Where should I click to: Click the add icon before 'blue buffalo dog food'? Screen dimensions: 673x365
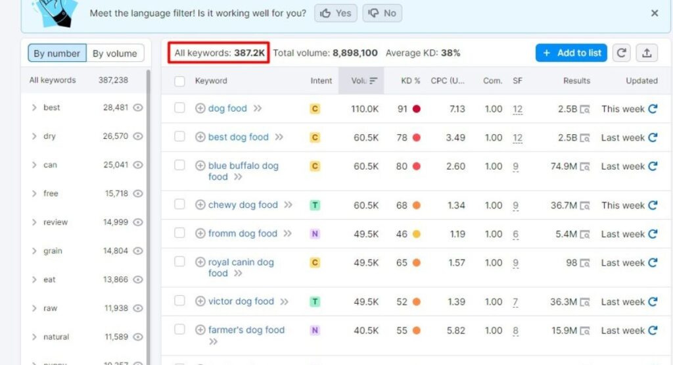[x=200, y=165]
